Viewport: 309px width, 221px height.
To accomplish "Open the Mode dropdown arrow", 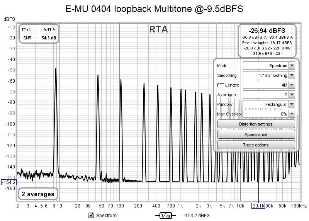I will coord(292,66).
